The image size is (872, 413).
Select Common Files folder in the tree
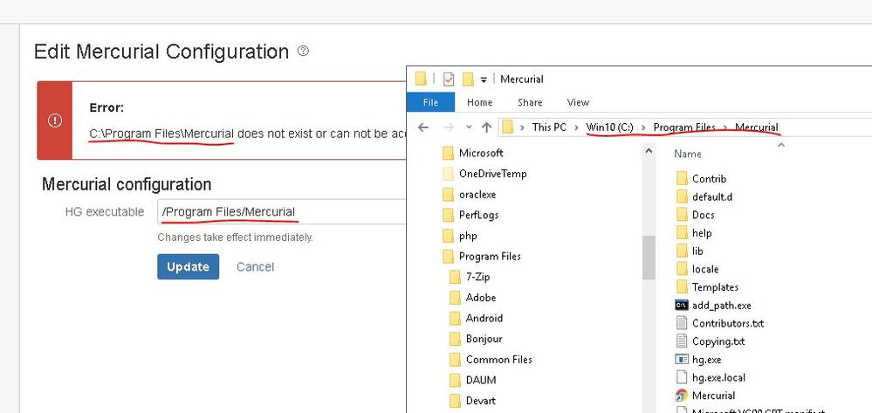[x=498, y=360]
